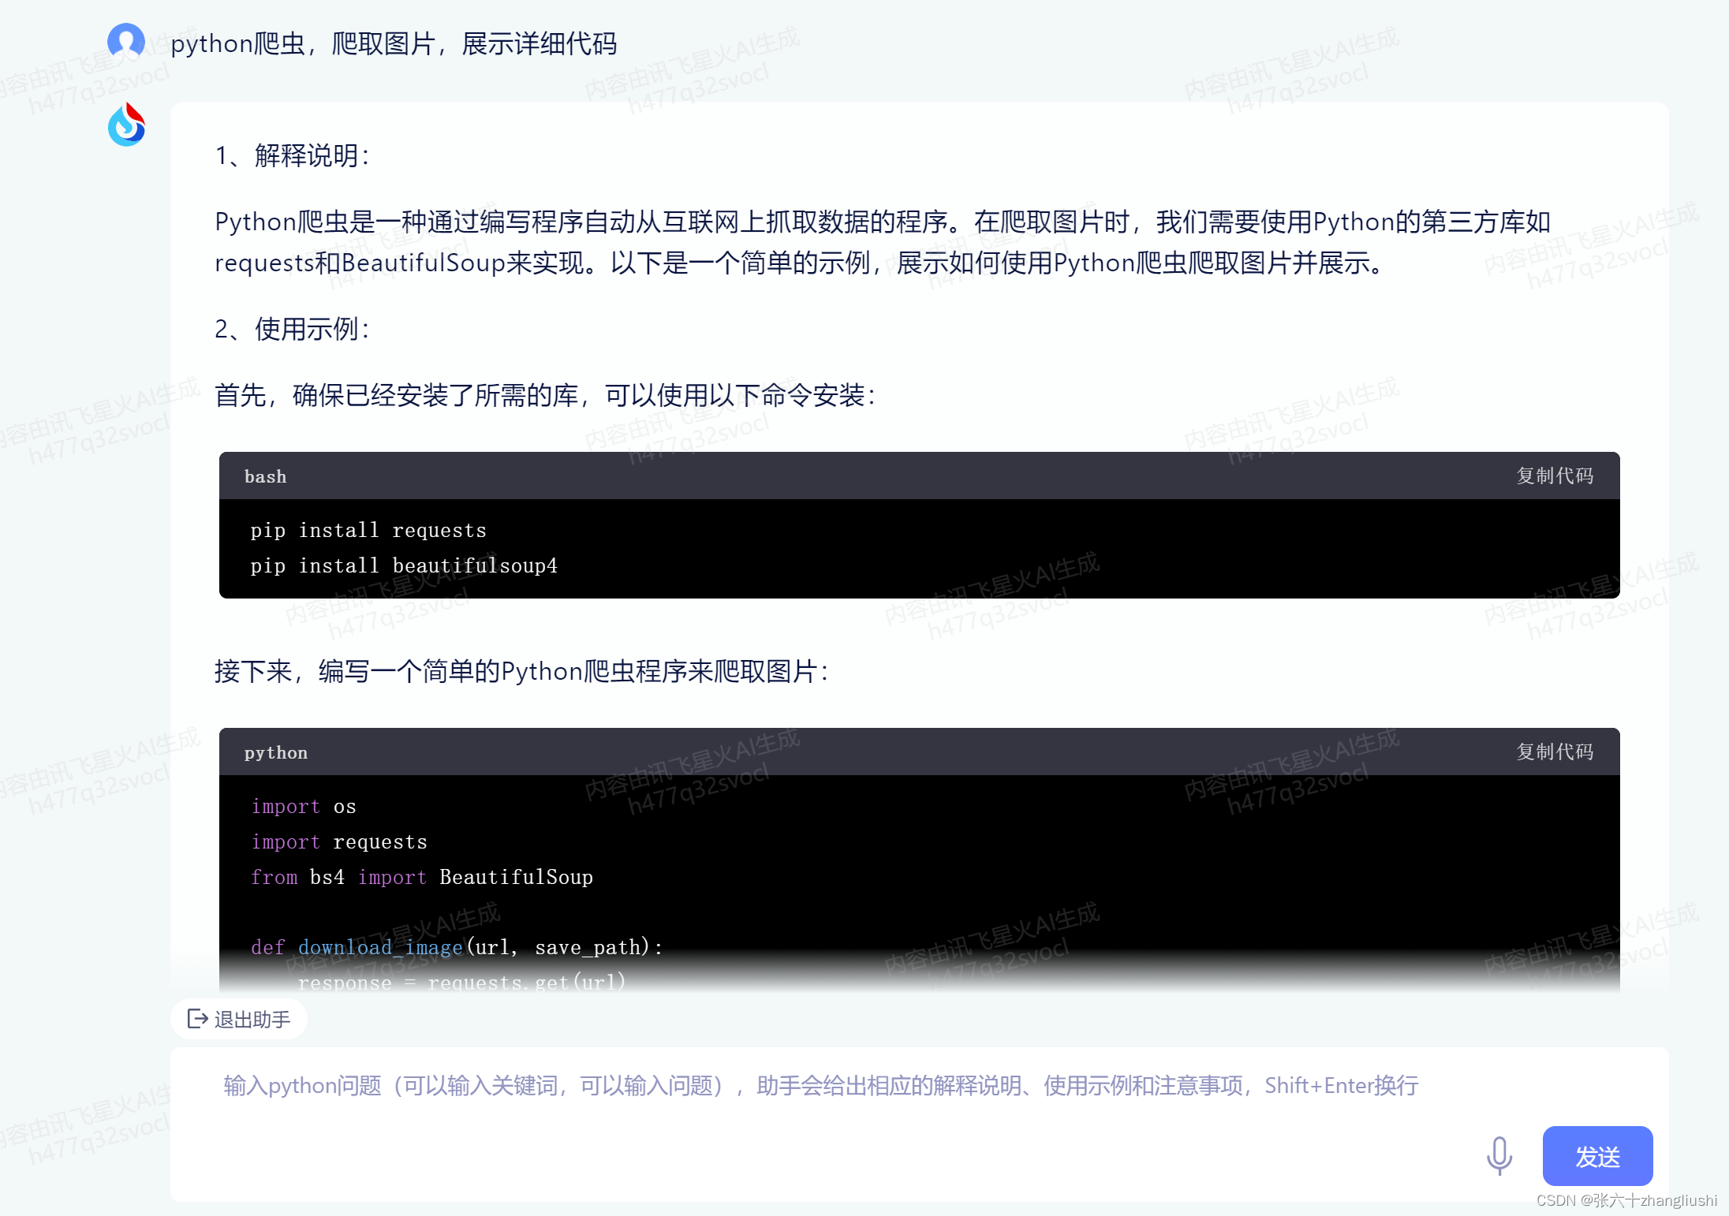The image size is (1729, 1216).
Task: Click the heading 2、使用示例
Action: (x=292, y=329)
